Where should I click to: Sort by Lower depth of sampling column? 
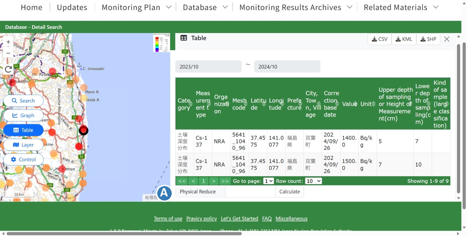point(423,104)
